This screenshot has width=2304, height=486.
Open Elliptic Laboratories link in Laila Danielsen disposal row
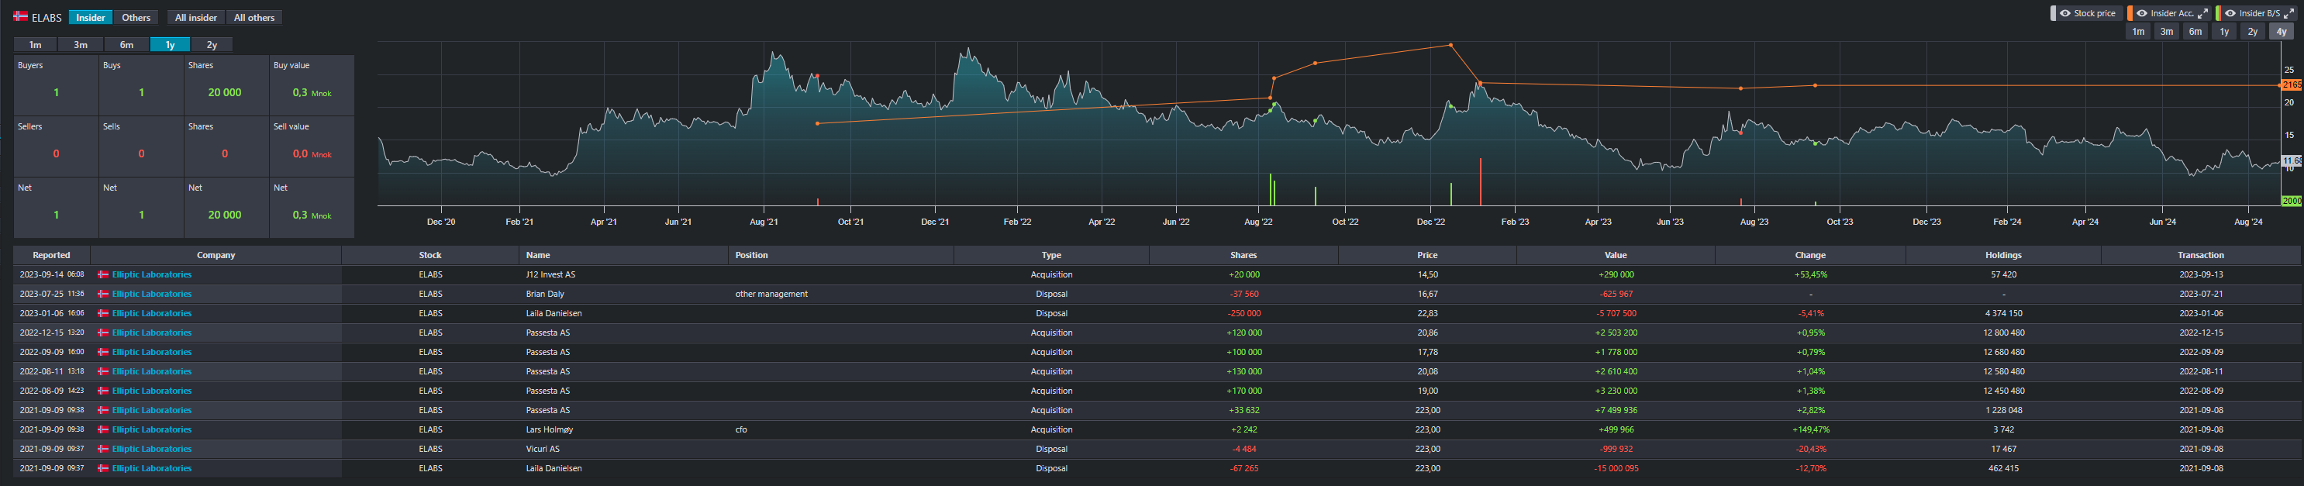[151, 313]
